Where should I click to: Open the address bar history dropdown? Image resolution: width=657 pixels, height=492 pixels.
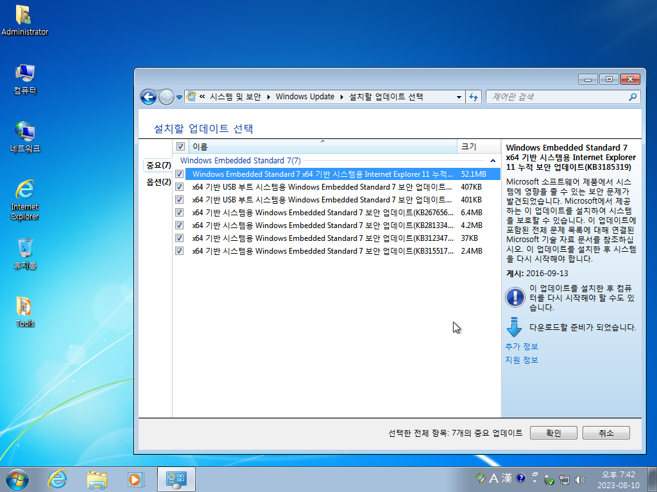pyautogui.click(x=459, y=97)
